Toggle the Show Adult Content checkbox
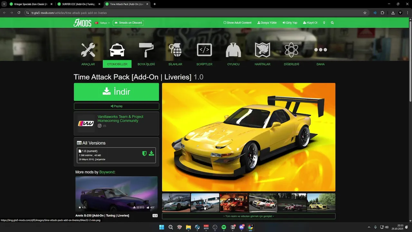412x232 pixels. tap(225, 23)
